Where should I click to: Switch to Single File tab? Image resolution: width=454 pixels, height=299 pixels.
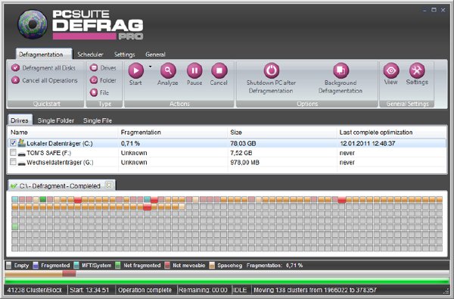(98, 120)
